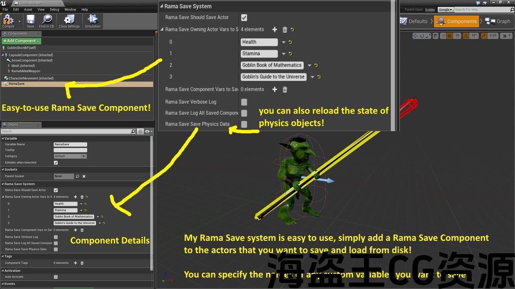Image resolution: width=515 pixels, height=289 pixels.
Task: Start Simulation from the toolbar
Action: pos(93,20)
